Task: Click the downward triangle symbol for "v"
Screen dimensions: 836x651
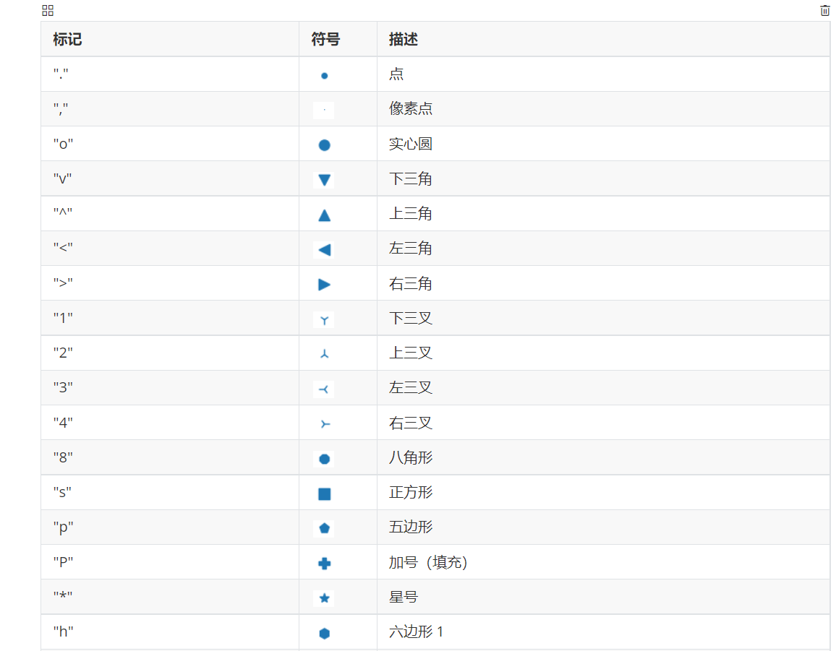Action: point(323,178)
